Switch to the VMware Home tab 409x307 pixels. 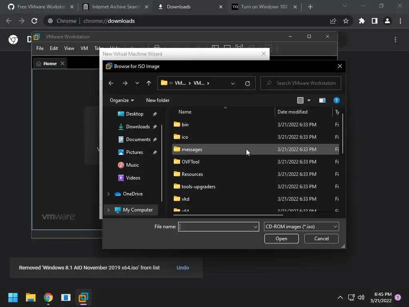point(50,64)
